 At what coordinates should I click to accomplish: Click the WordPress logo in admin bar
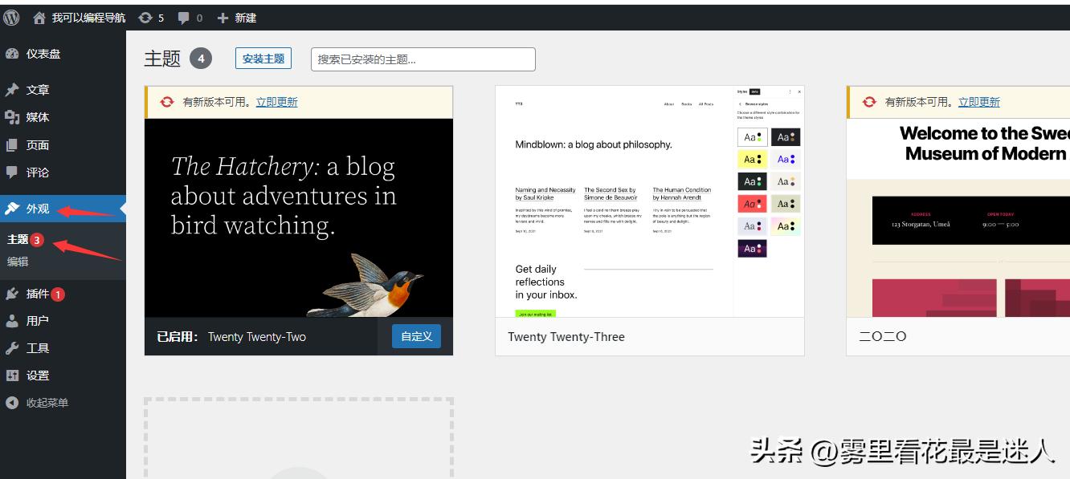11,17
